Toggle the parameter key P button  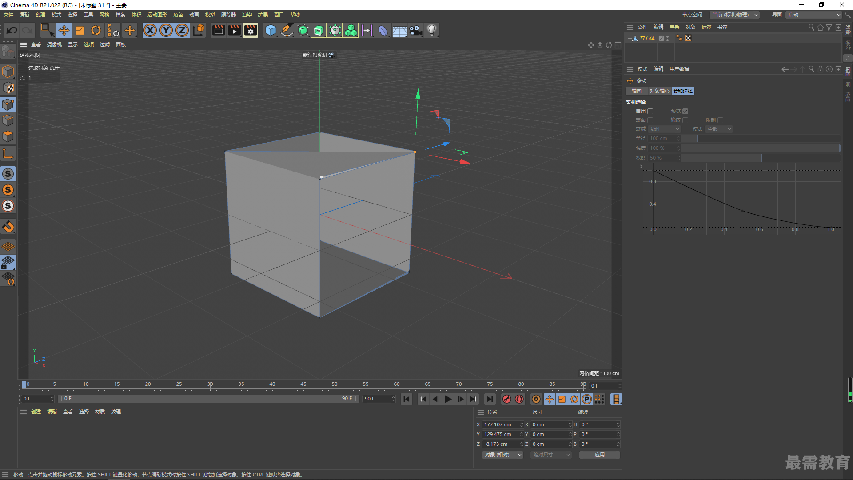587,399
